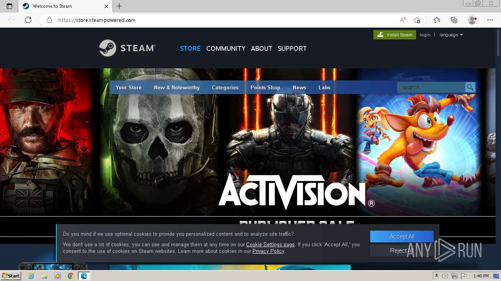Open the Action Center flag icon
The width and height of the screenshot is (501, 281).
464,276
